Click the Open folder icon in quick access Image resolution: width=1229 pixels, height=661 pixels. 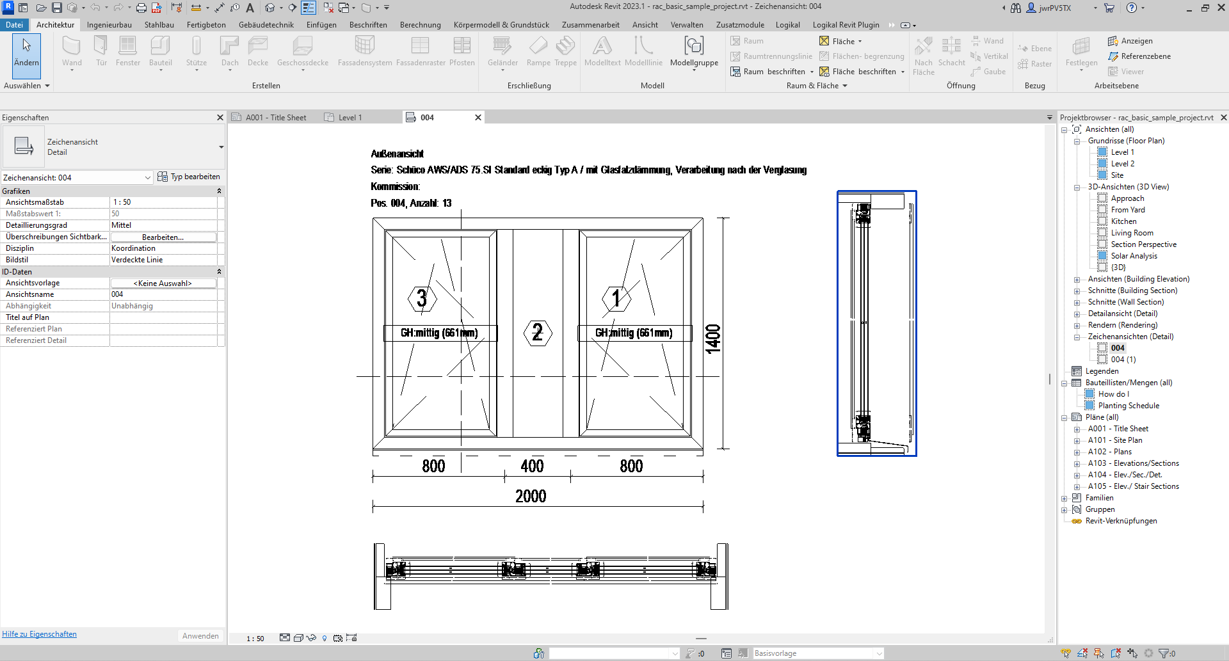pos(41,8)
